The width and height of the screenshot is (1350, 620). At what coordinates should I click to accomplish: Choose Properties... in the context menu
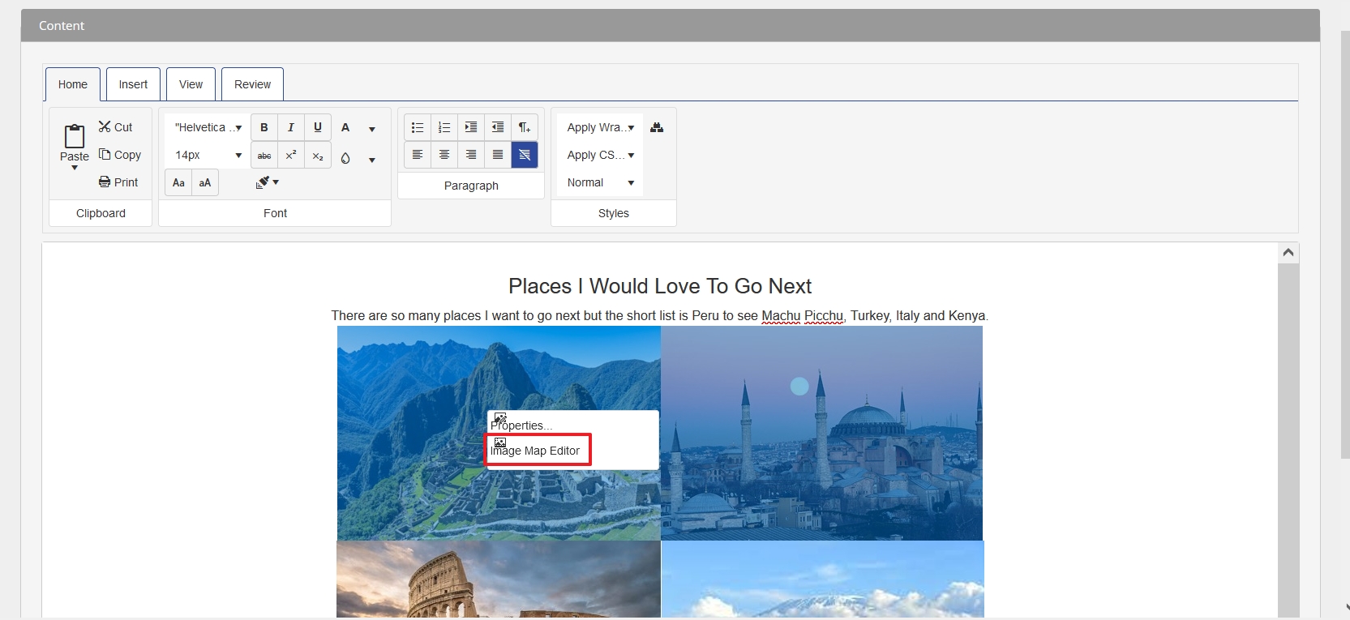click(x=522, y=425)
